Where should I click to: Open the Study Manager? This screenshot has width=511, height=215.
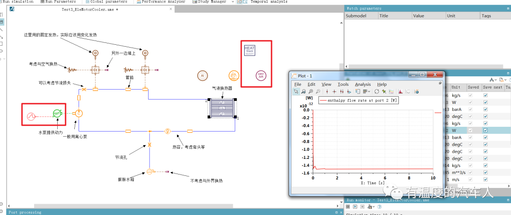coord(209,1)
